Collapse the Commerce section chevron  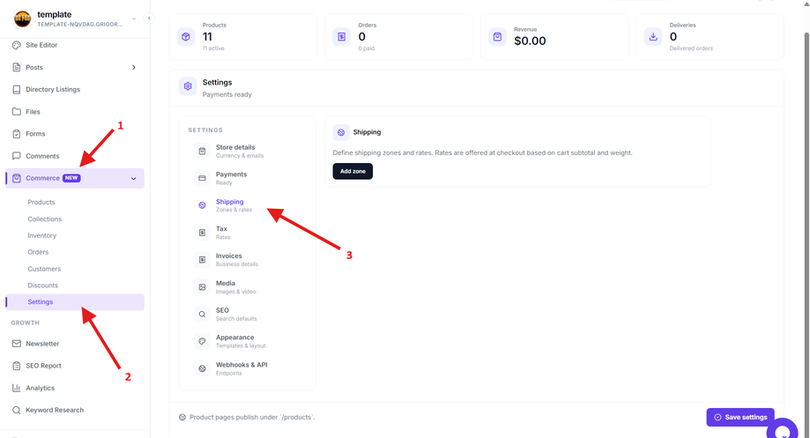134,178
